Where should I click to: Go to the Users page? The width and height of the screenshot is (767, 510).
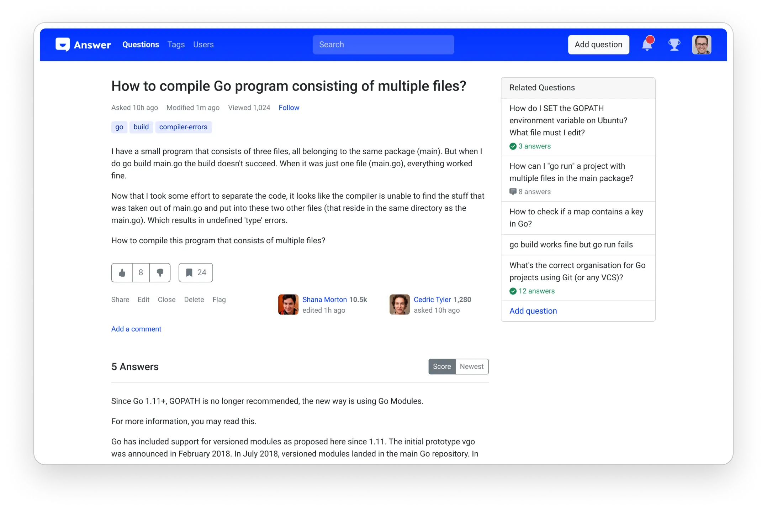tap(203, 45)
